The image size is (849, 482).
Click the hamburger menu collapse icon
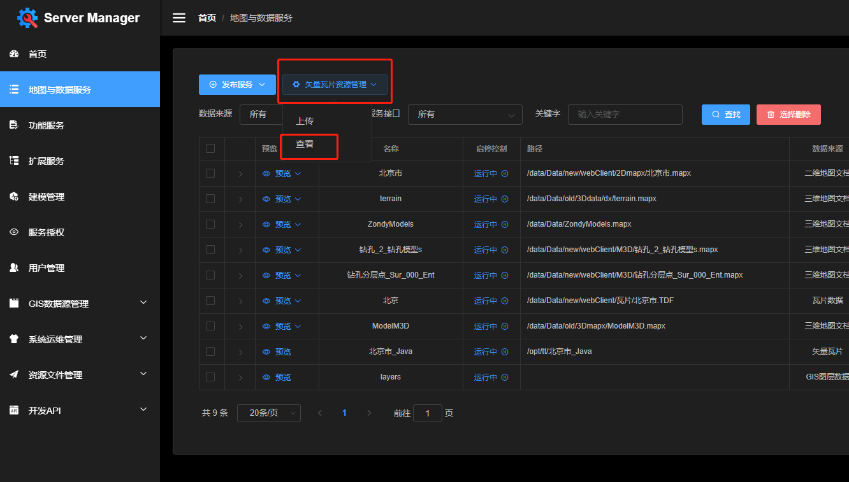pos(179,18)
